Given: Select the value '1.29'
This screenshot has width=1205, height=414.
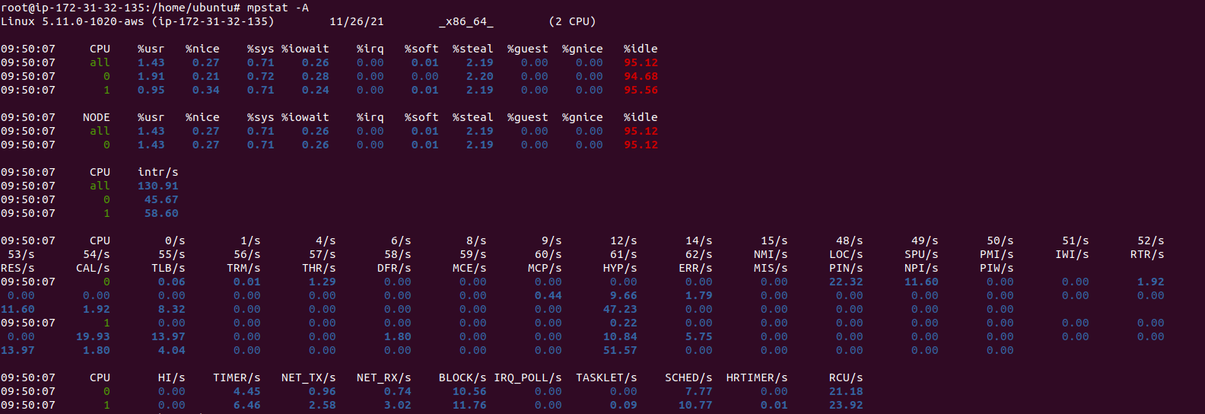Looking at the screenshot, I should click(x=323, y=282).
